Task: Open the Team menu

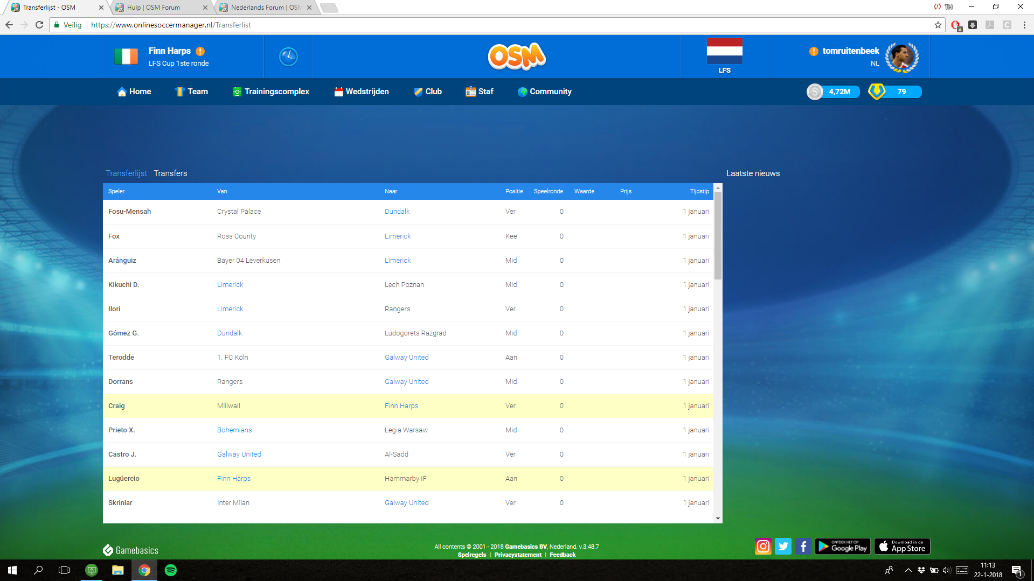Action: [x=191, y=92]
